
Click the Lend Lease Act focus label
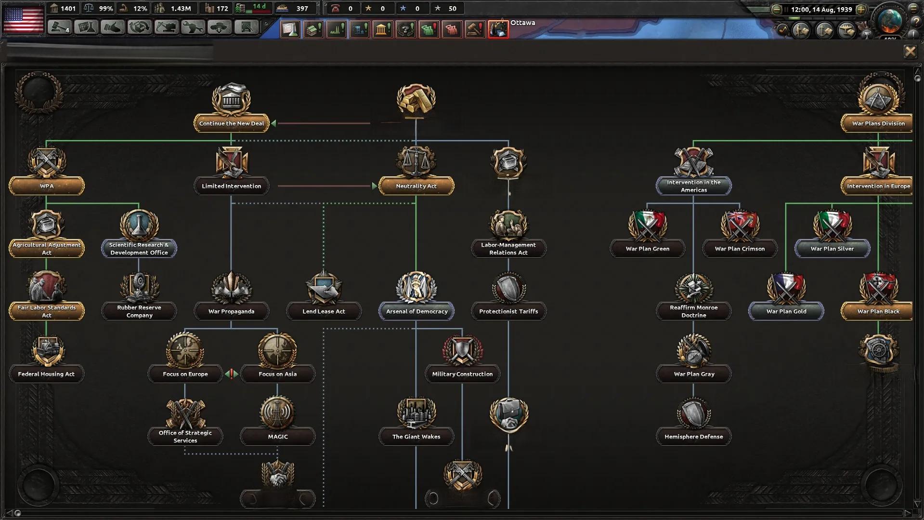click(x=324, y=311)
